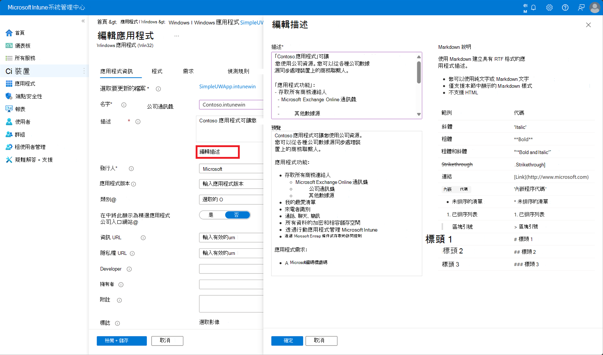Open the SimpleUWApp.intunewin file link
The image size is (603, 355).
[x=227, y=87]
